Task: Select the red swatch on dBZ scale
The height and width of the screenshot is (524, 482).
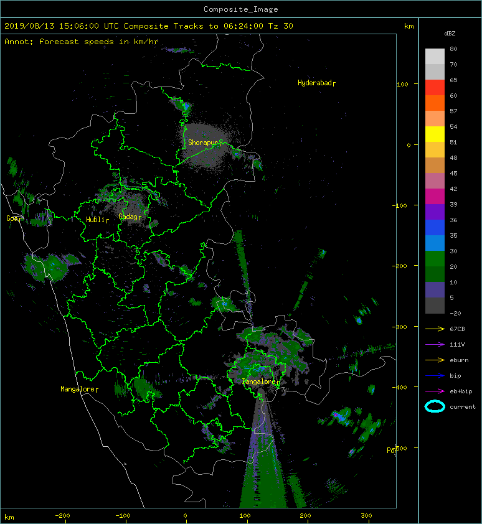Action: click(x=435, y=88)
